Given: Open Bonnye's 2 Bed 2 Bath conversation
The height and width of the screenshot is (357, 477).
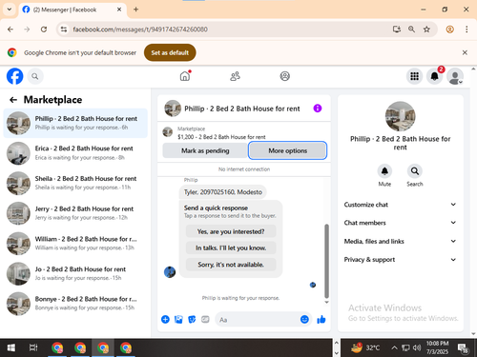Looking at the screenshot, I should 75,304.
